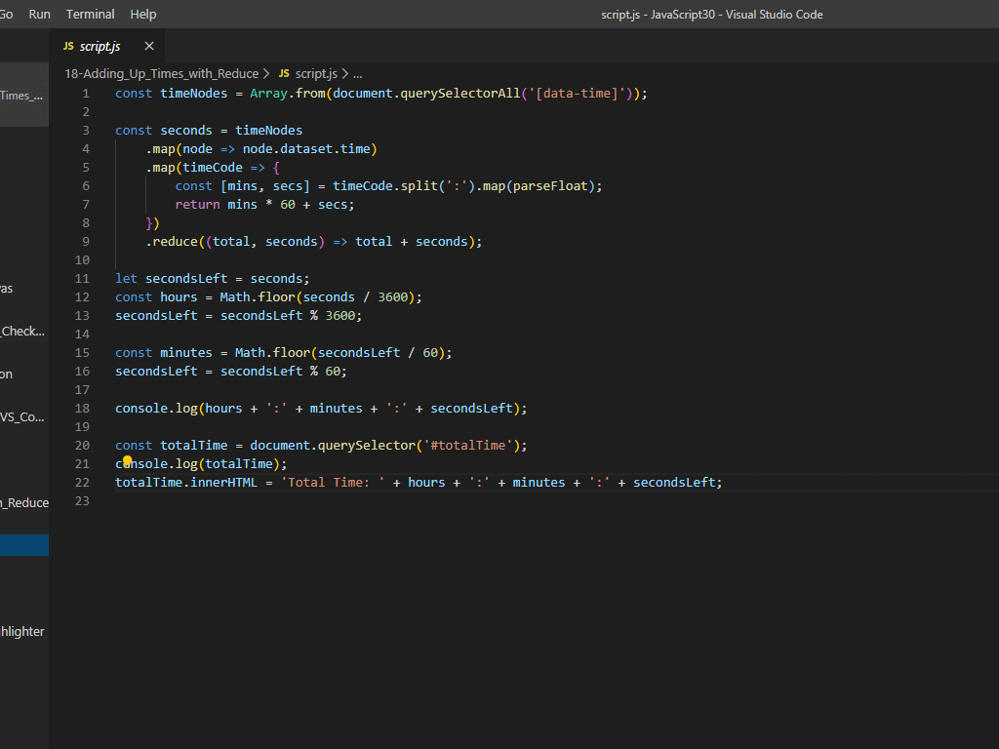Click 'let' keyword on line 11
Viewport: 999px width, 749px height.
[x=126, y=279]
